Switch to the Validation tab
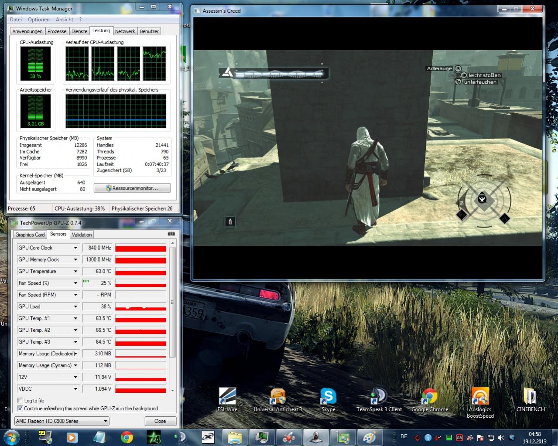The height and width of the screenshot is (446, 558). click(82, 235)
